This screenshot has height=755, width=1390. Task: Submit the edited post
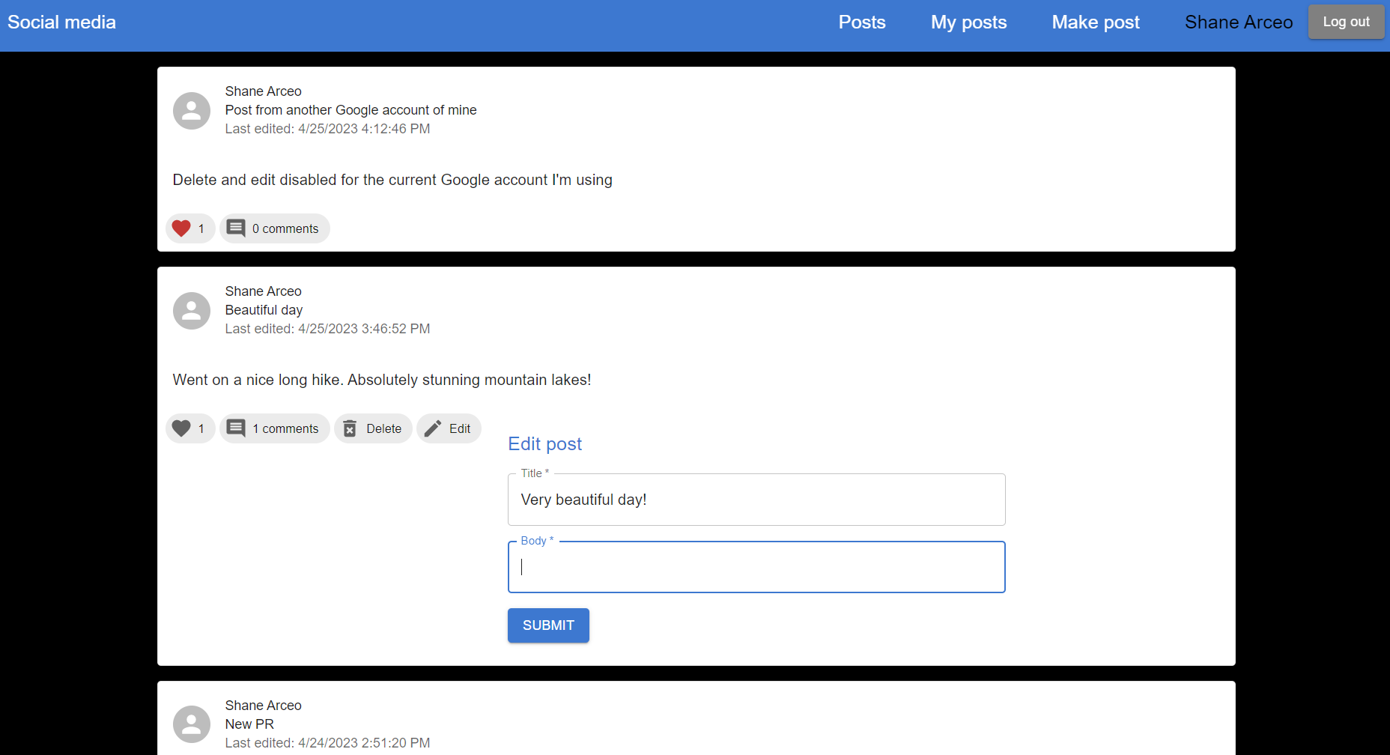[x=548, y=625]
